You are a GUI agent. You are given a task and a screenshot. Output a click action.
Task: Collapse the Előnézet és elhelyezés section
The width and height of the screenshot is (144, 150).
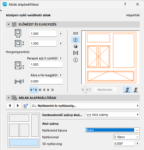[x=8, y=24]
